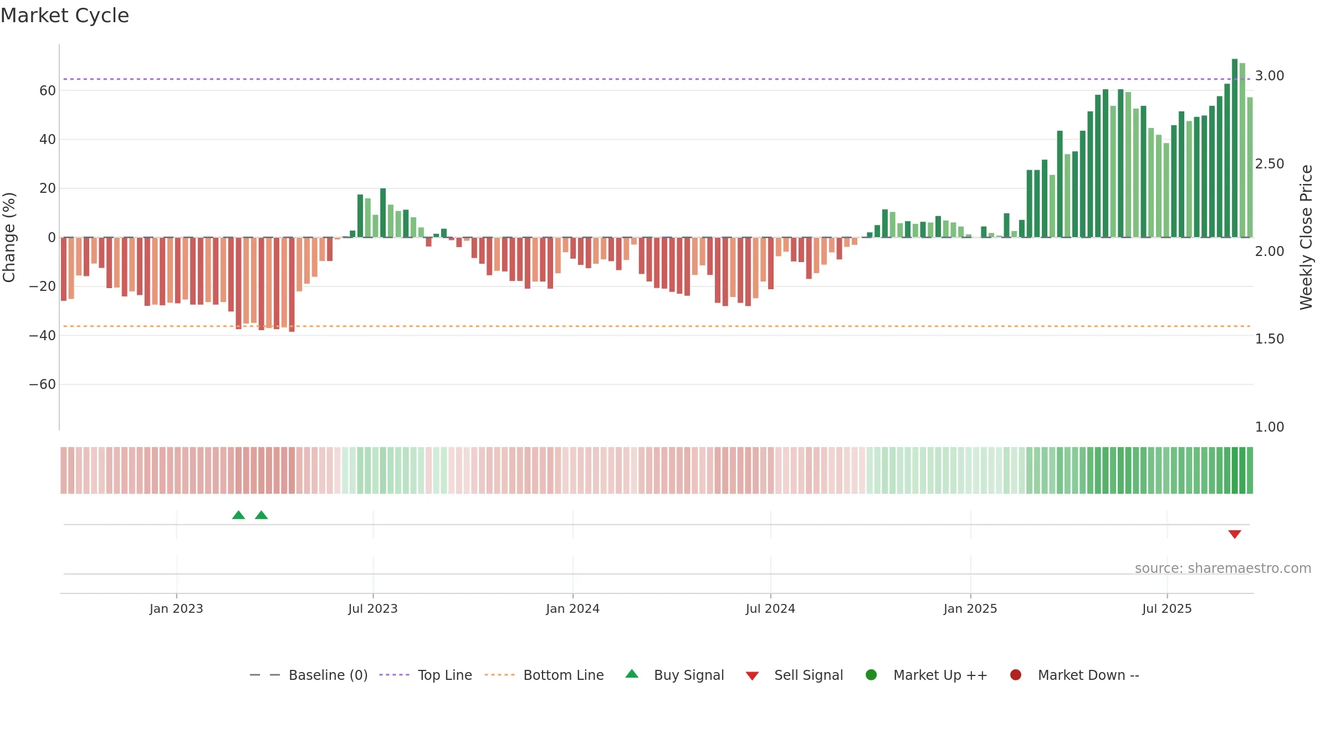Click the Market Up ++ green circle icon
Screen dimensions: 1330x748
(x=871, y=675)
